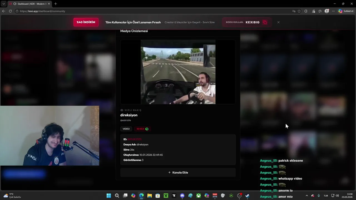The height and width of the screenshot is (200, 356).
Task: Open the browser extensions puzzle icon
Action: click(306, 11)
